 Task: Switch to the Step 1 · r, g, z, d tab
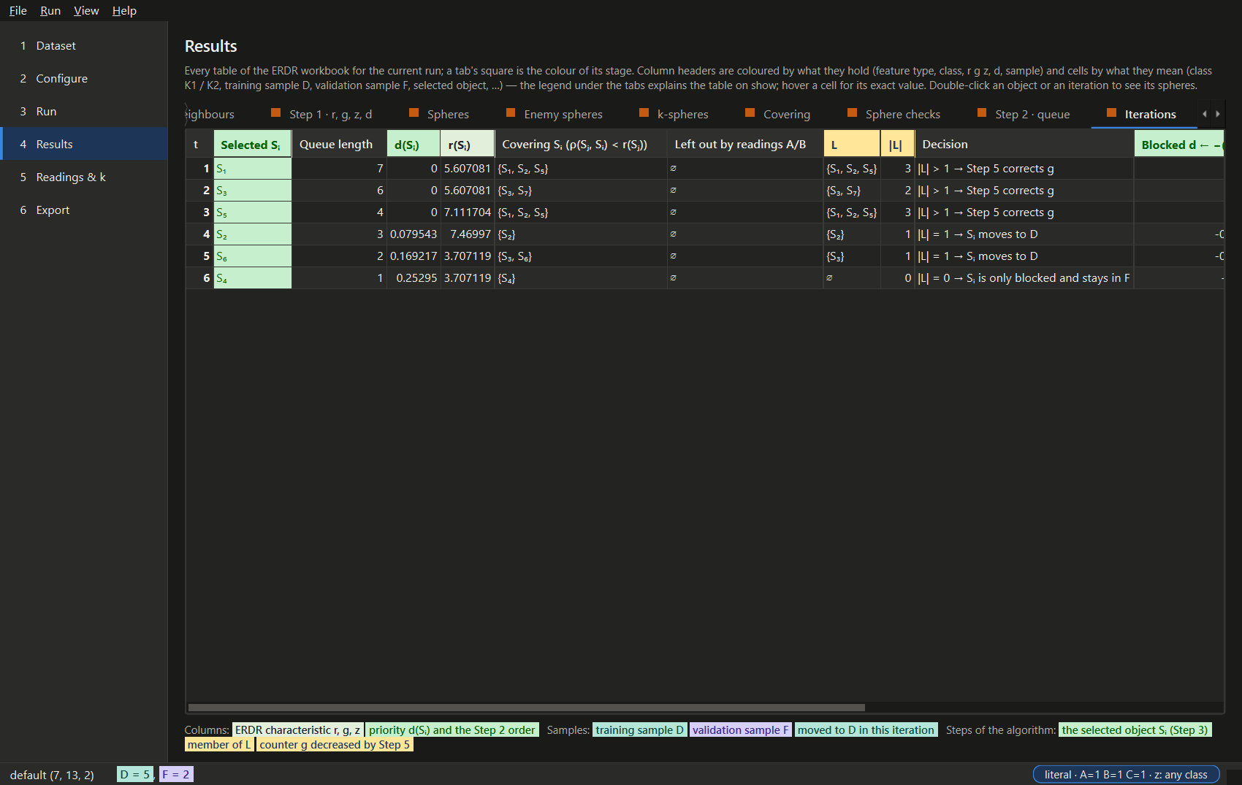pyautogui.click(x=321, y=114)
